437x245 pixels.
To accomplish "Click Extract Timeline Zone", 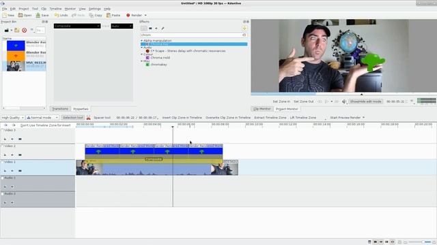I will point(270,118).
